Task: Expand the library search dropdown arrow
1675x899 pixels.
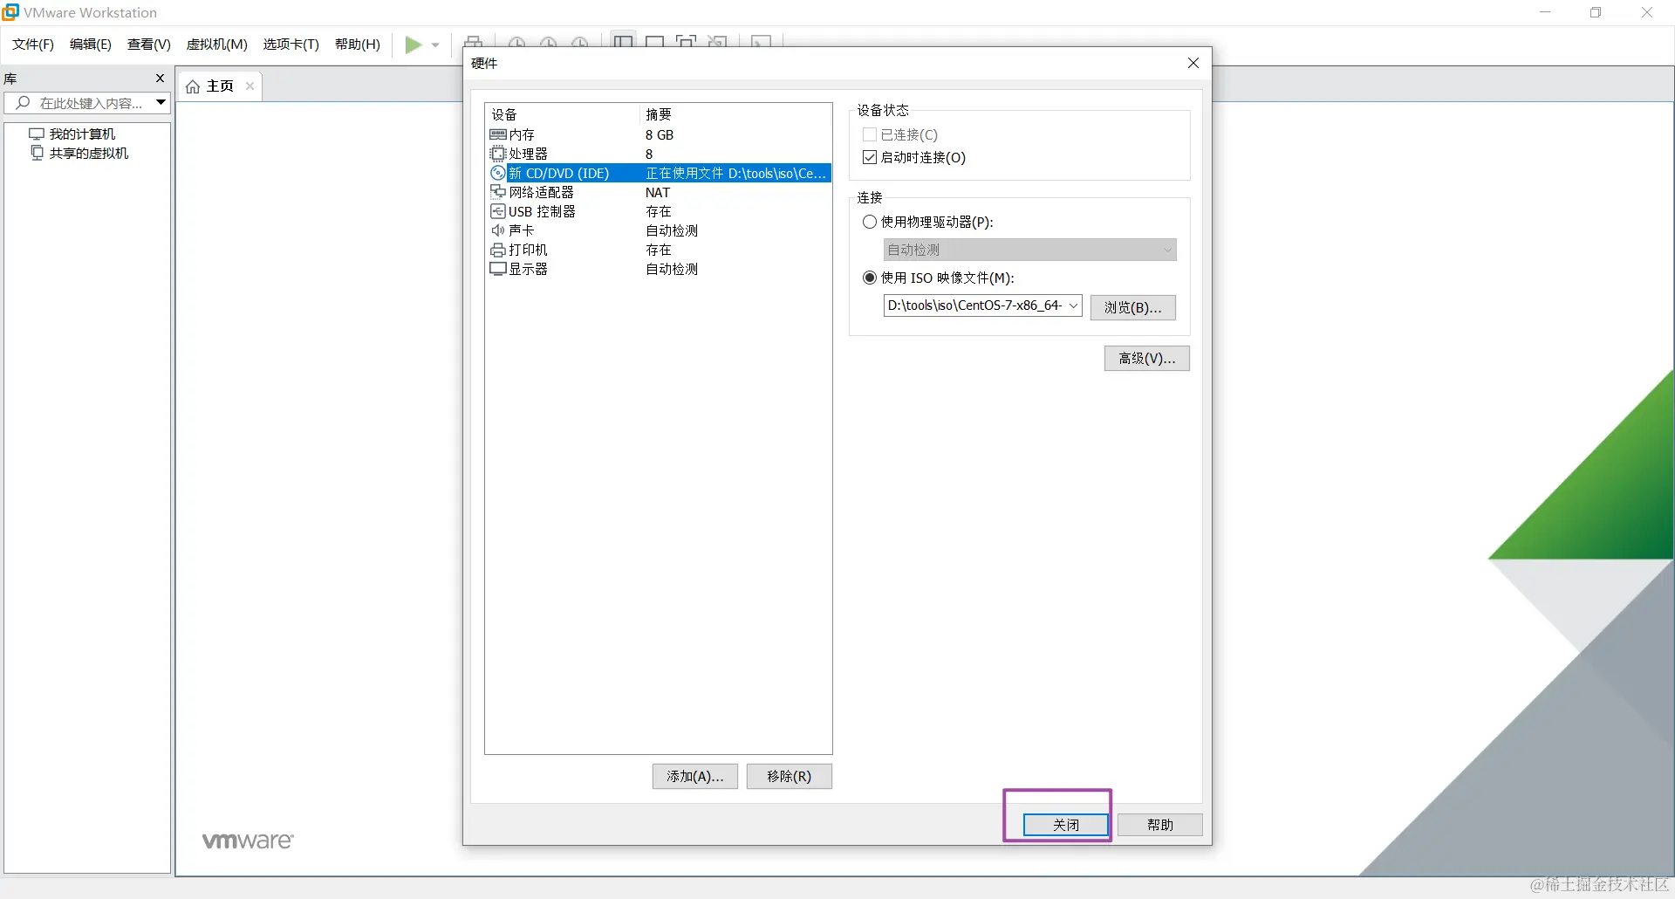Action: 161,103
